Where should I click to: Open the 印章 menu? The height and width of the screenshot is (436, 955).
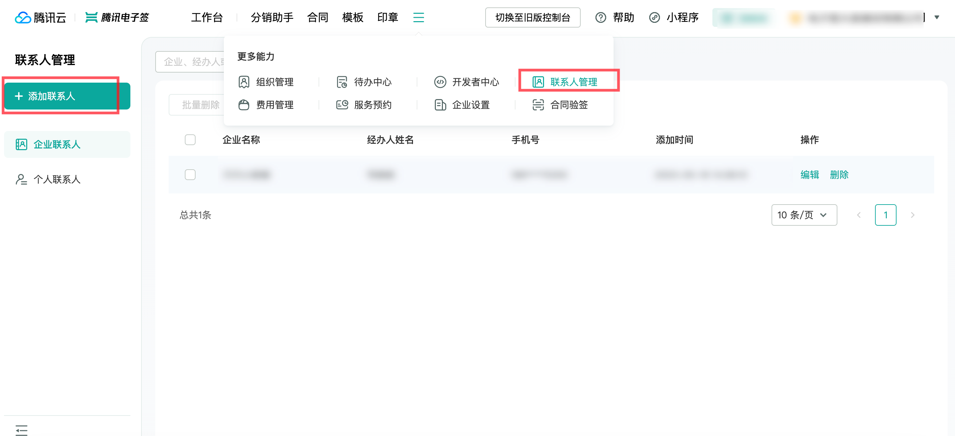click(387, 17)
